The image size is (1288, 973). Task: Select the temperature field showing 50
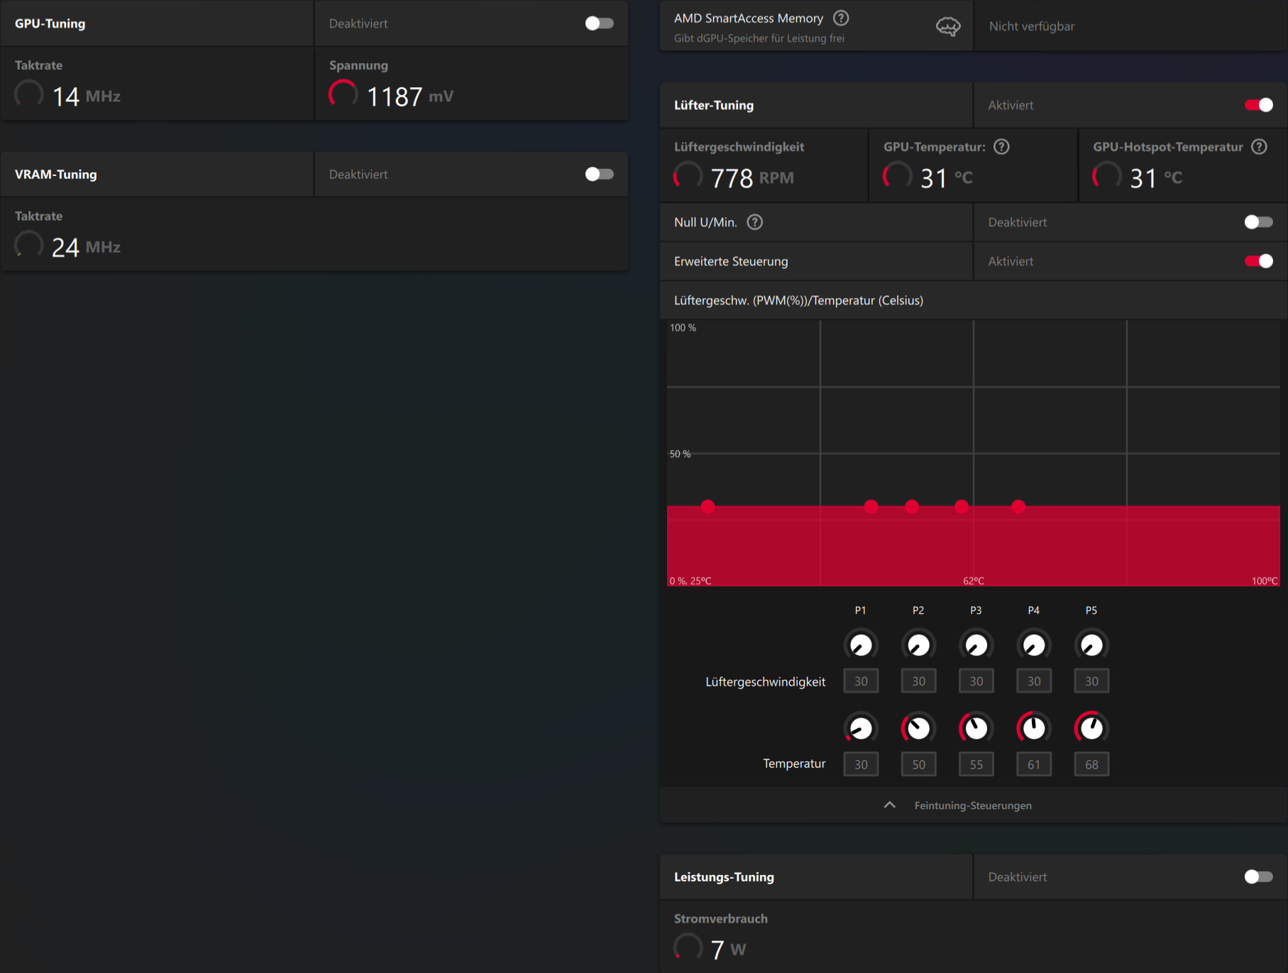coord(918,764)
